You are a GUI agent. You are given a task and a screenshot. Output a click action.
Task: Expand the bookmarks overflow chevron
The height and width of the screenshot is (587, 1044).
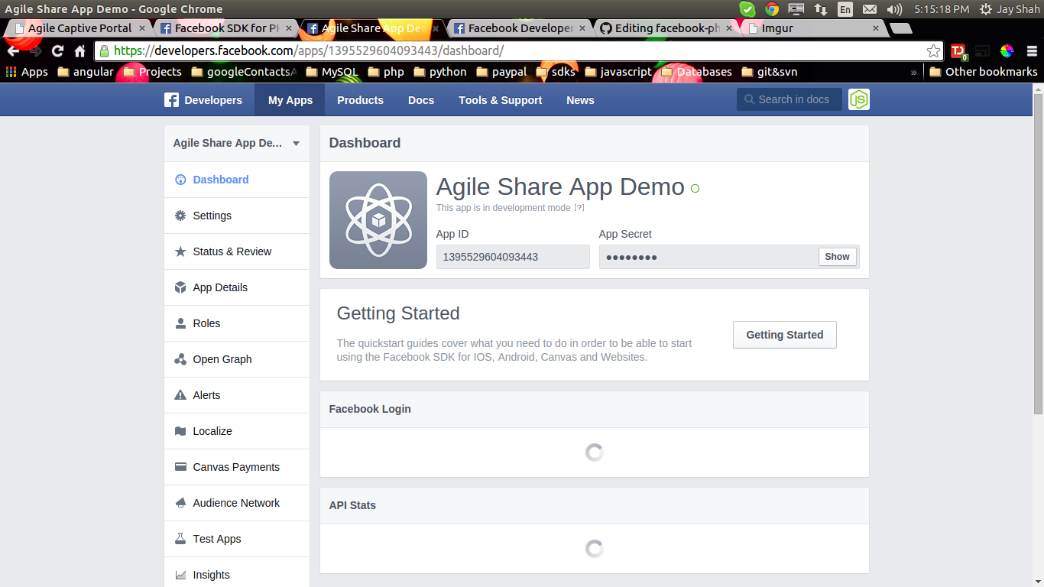click(x=914, y=72)
